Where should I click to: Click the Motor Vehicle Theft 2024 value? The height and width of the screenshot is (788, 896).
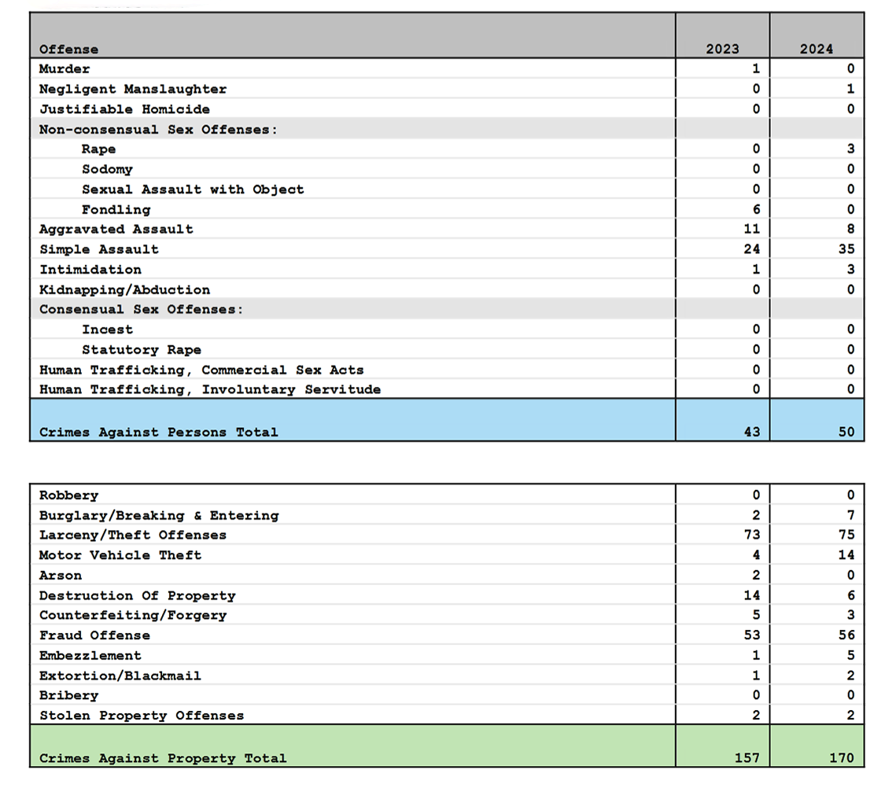click(846, 555)
